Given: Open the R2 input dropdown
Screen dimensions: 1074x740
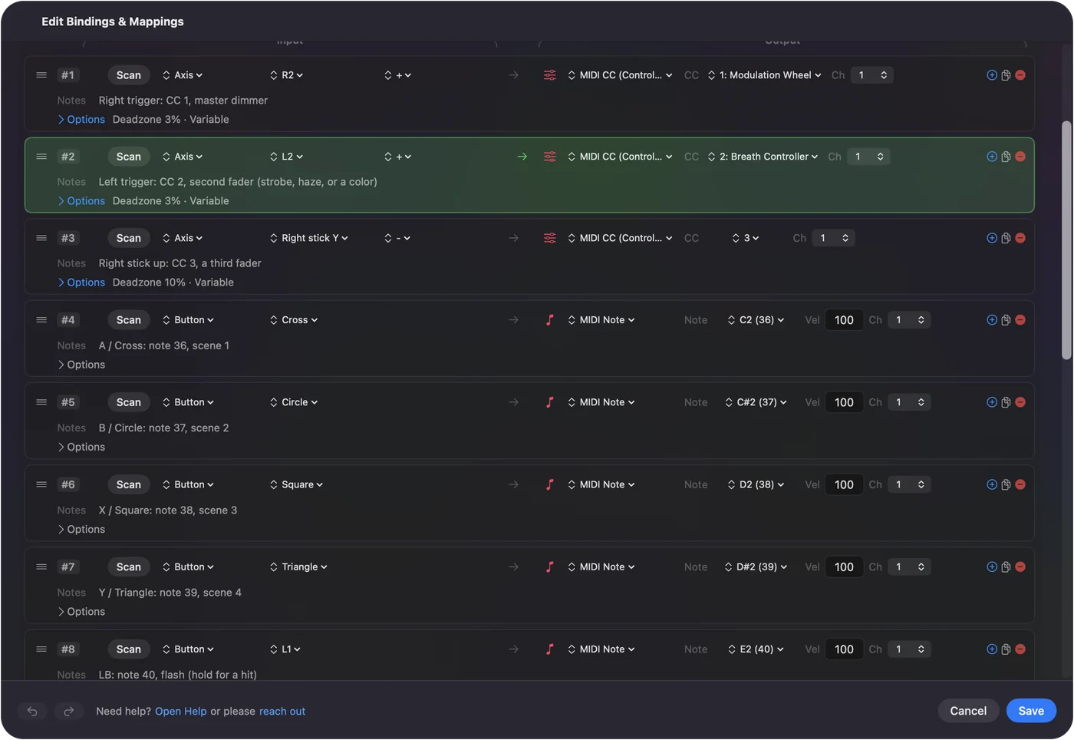Looking at the screenshot, I should tap(286, 75).
